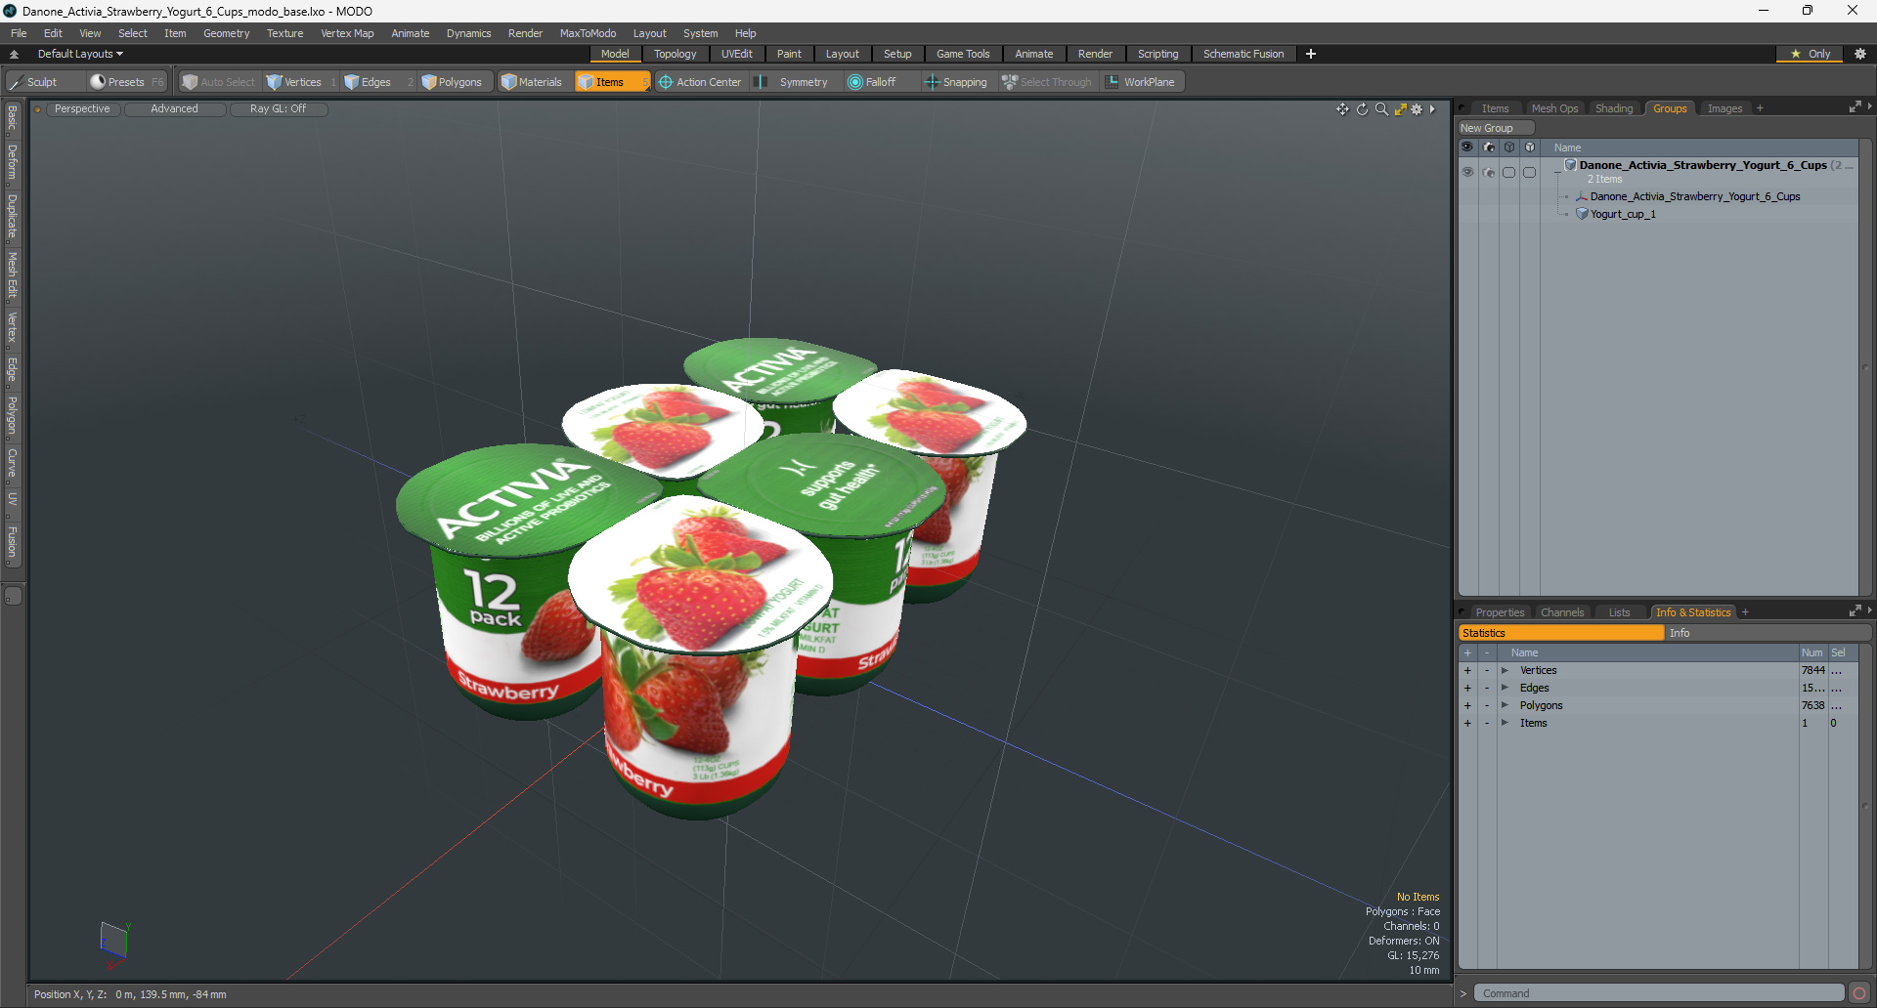
Task: Activate the Sculpt tool
Action: 44,82
